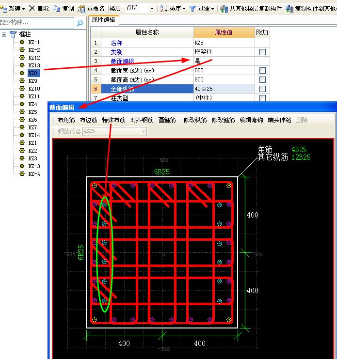Click the 修改箍筋 button

[x=224, y=120]
